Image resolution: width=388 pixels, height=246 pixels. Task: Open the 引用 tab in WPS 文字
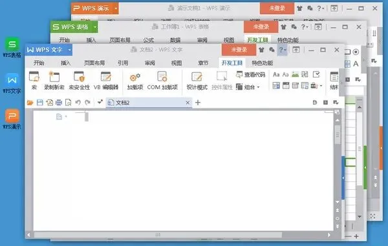123,63
